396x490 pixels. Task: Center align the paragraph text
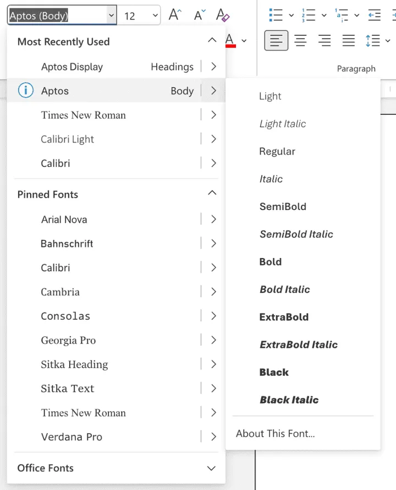point(300,40)
